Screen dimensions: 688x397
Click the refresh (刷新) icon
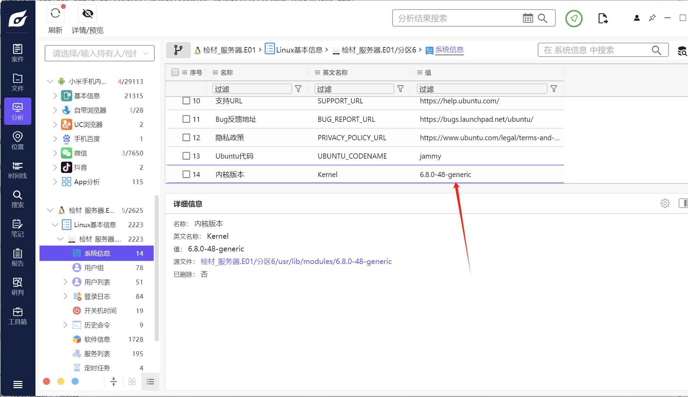point(56,14)
